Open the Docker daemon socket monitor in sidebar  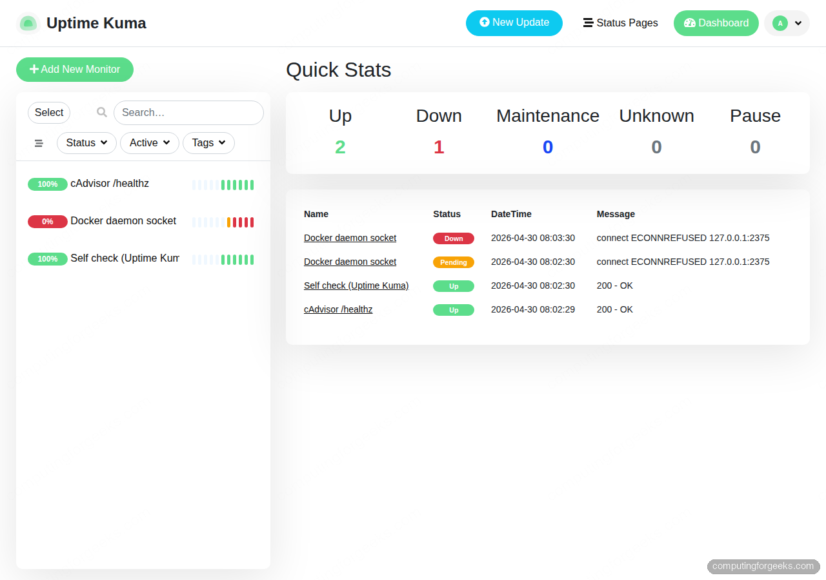143,222
